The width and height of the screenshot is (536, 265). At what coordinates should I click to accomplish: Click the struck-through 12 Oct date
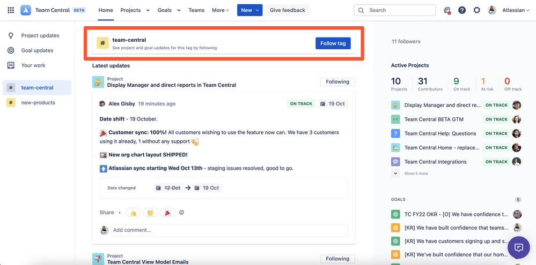pyautogui.click(x=172, y=188)
